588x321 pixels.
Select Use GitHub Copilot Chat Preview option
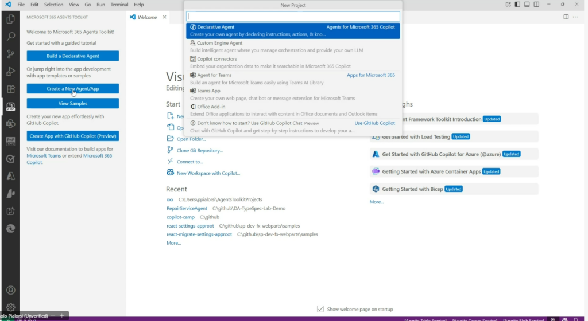(293, 127)
